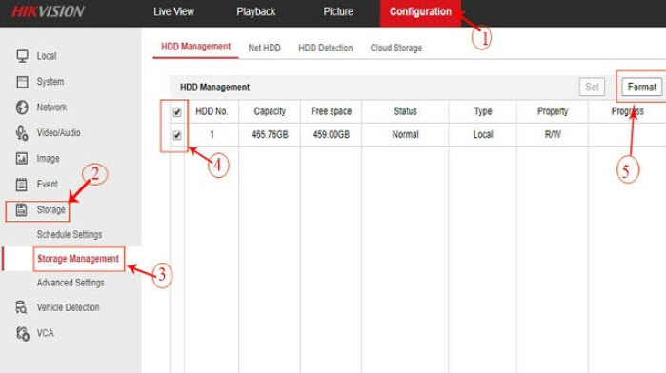
Task: Open Image settings in sidebar
Action: coord(48,158)
